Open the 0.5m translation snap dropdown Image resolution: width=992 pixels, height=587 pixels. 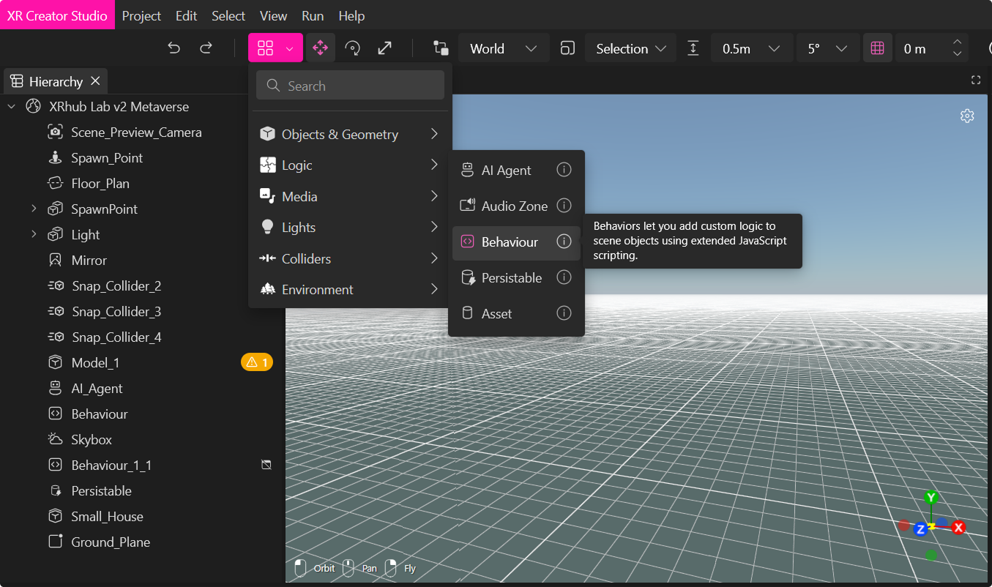point(751,48)
